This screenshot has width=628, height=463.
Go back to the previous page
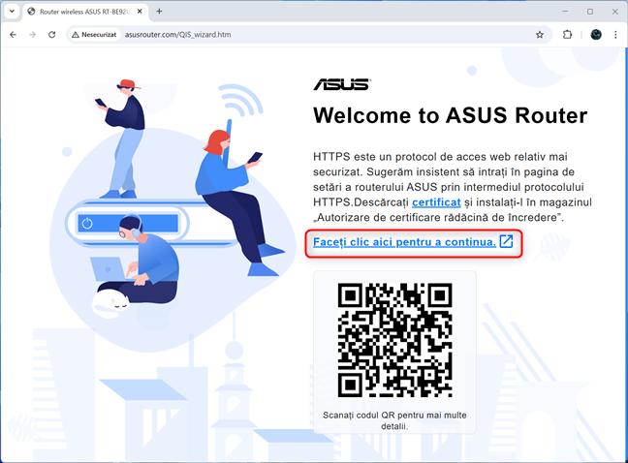pos(14,35)
